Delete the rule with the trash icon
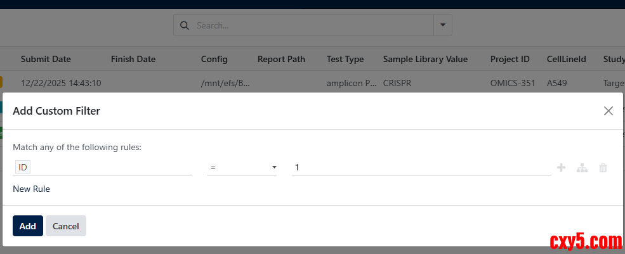 pos(603,168)
